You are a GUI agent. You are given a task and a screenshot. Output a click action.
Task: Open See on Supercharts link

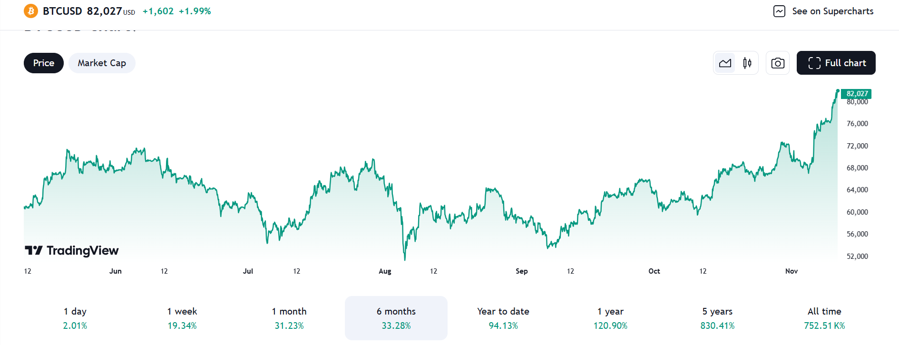pos(832,11)
